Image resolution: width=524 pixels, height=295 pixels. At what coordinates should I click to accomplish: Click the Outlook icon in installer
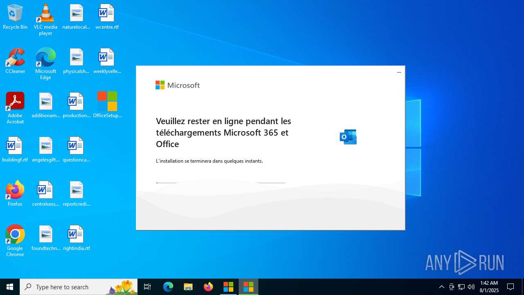348,137
